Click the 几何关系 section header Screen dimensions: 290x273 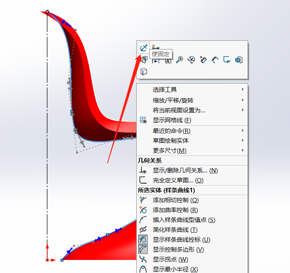click(150, 161)
